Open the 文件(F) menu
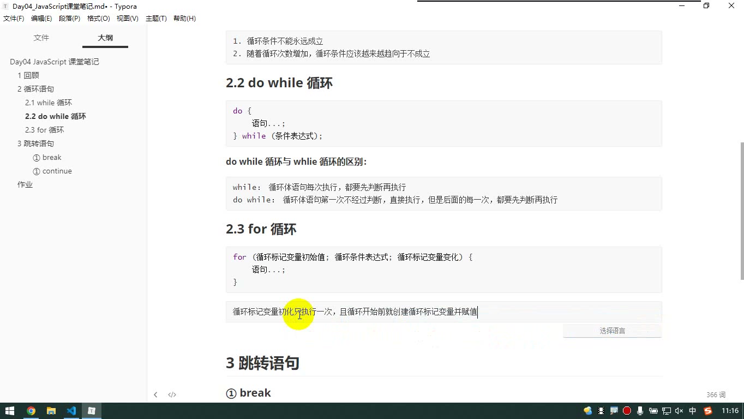Viewport: 744px width, 419px height. click(x=14, y=19)
